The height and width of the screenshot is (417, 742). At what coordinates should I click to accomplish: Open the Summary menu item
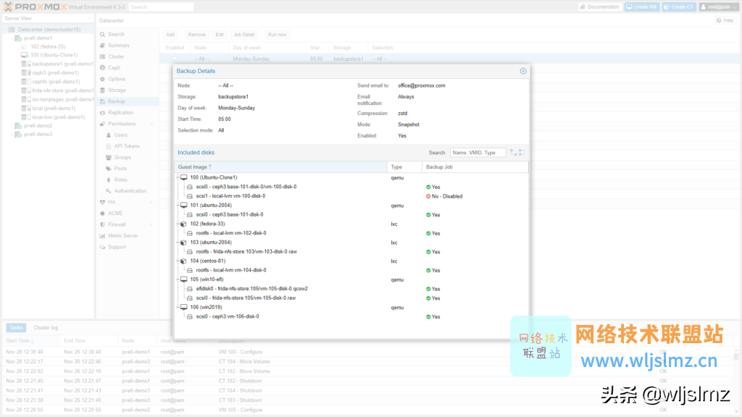pyautogui.click(x=118, y=46)
